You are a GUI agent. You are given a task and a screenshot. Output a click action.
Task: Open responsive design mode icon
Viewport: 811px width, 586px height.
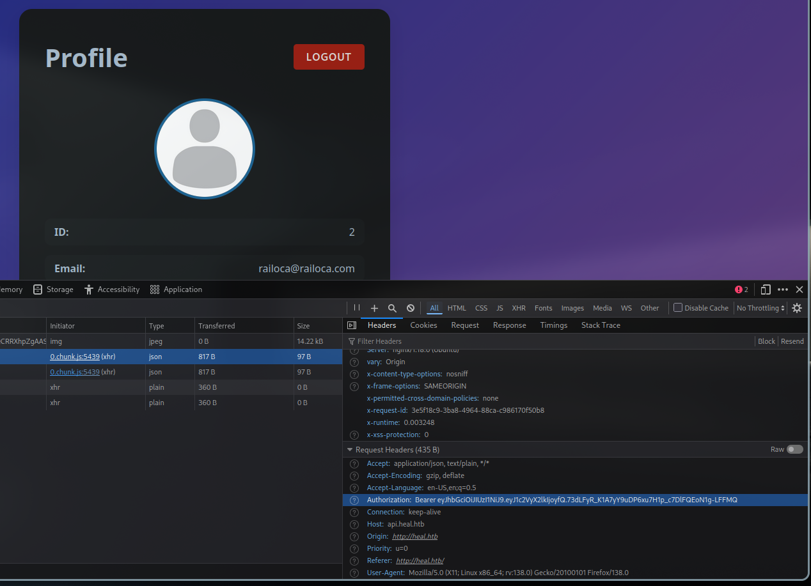click(766, 289)
